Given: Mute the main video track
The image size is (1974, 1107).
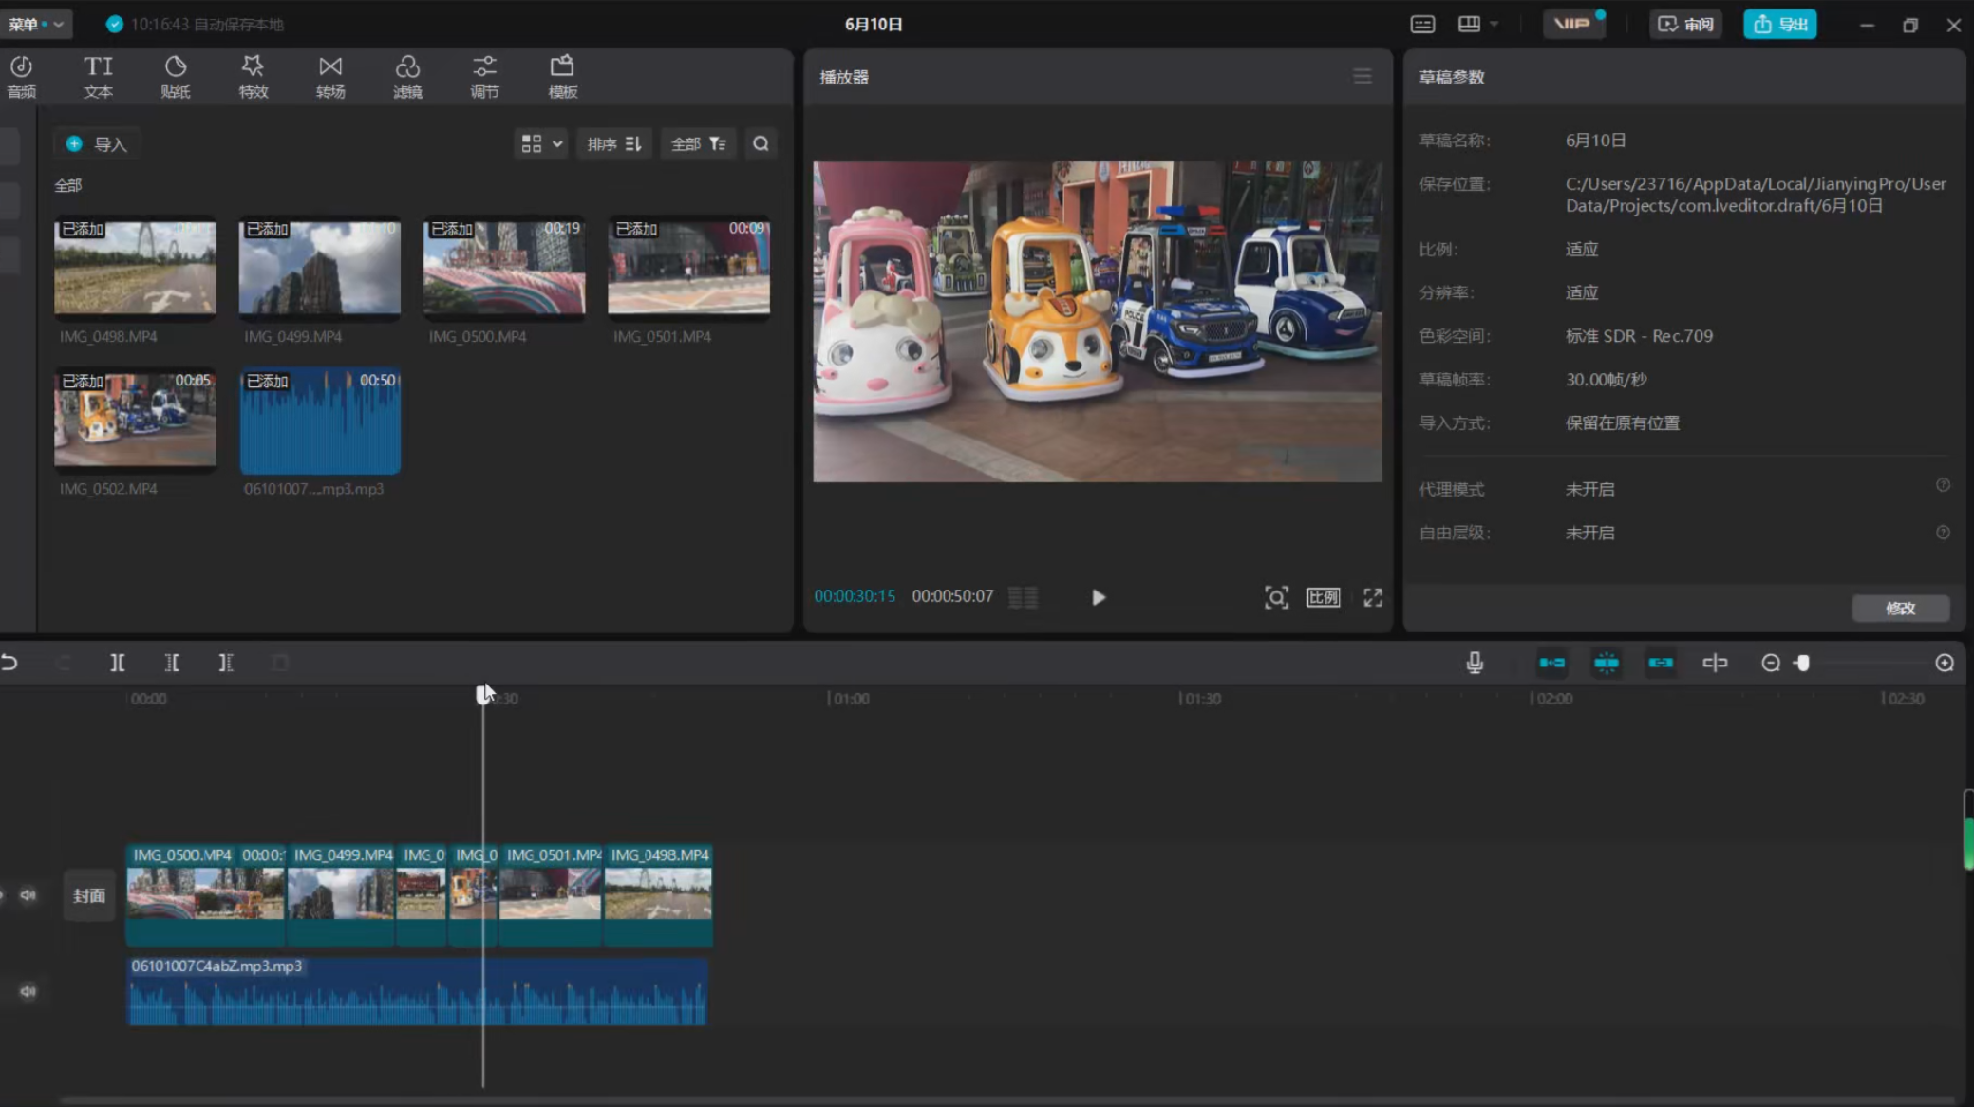Looking at the screenshot, I should pos(28,895).
